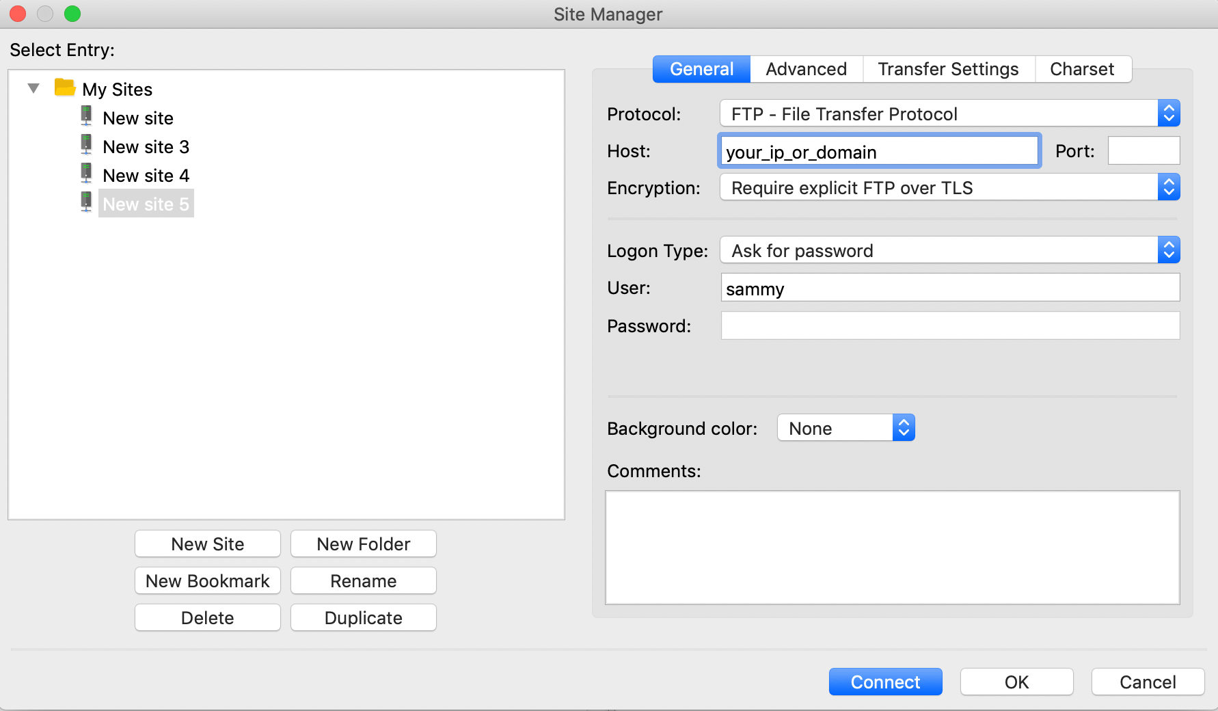Select the "New site" entry
Viewport: 1218px width, 711px height.
(x=138, y=118)
